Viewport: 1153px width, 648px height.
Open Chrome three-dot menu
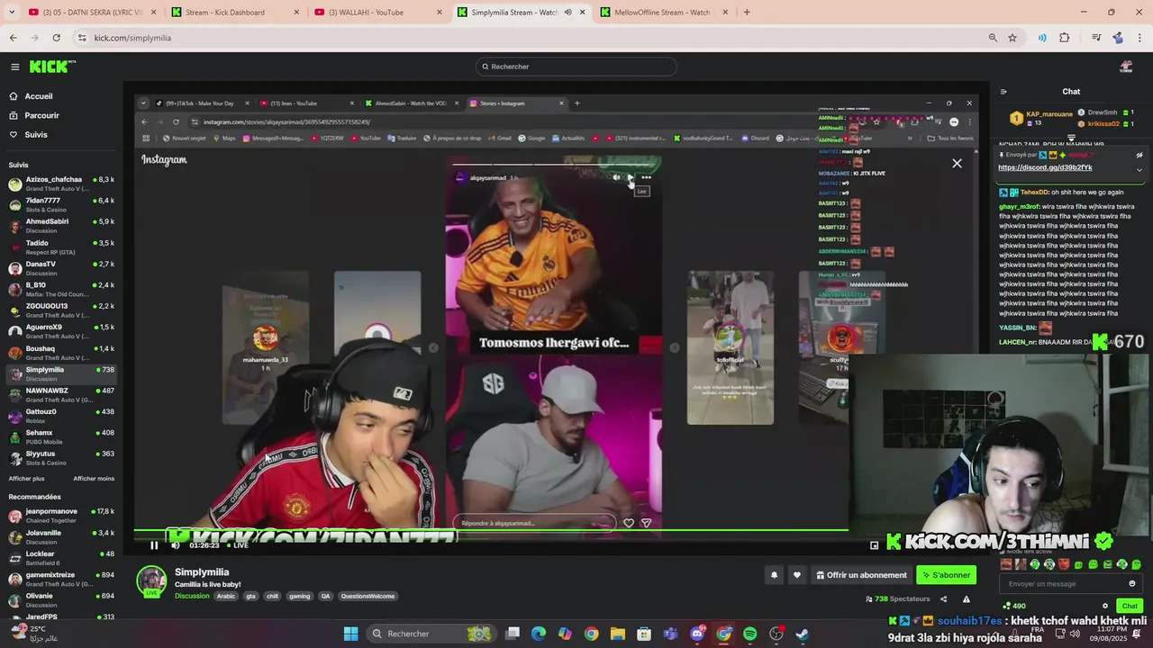(1140, 38)
